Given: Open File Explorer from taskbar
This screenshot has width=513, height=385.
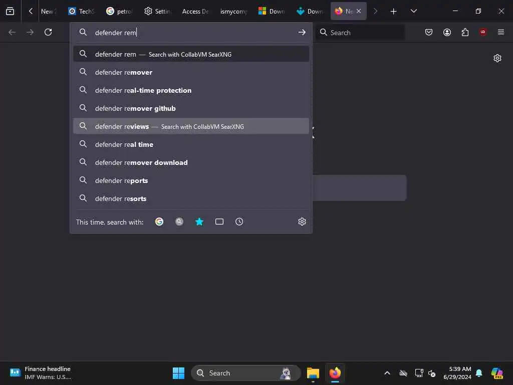Looking at the screenshot, I should pos(313,373).
